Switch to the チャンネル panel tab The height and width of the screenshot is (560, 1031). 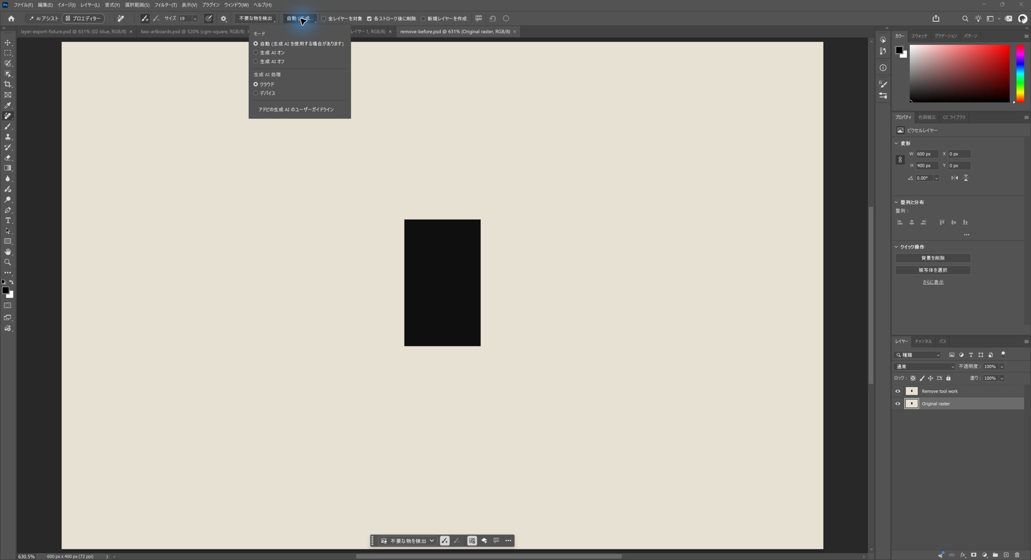(923, 341)
